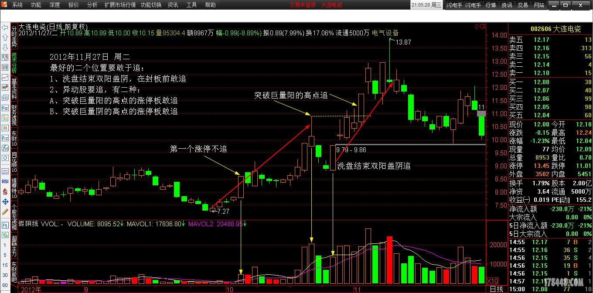Select the RSI indicator icon
The height and width of the screenshot is (293, 593).
(x=5, y=181)
